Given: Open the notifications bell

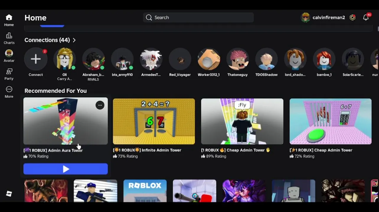Looking at the screenshot, I should pos(366,17).
